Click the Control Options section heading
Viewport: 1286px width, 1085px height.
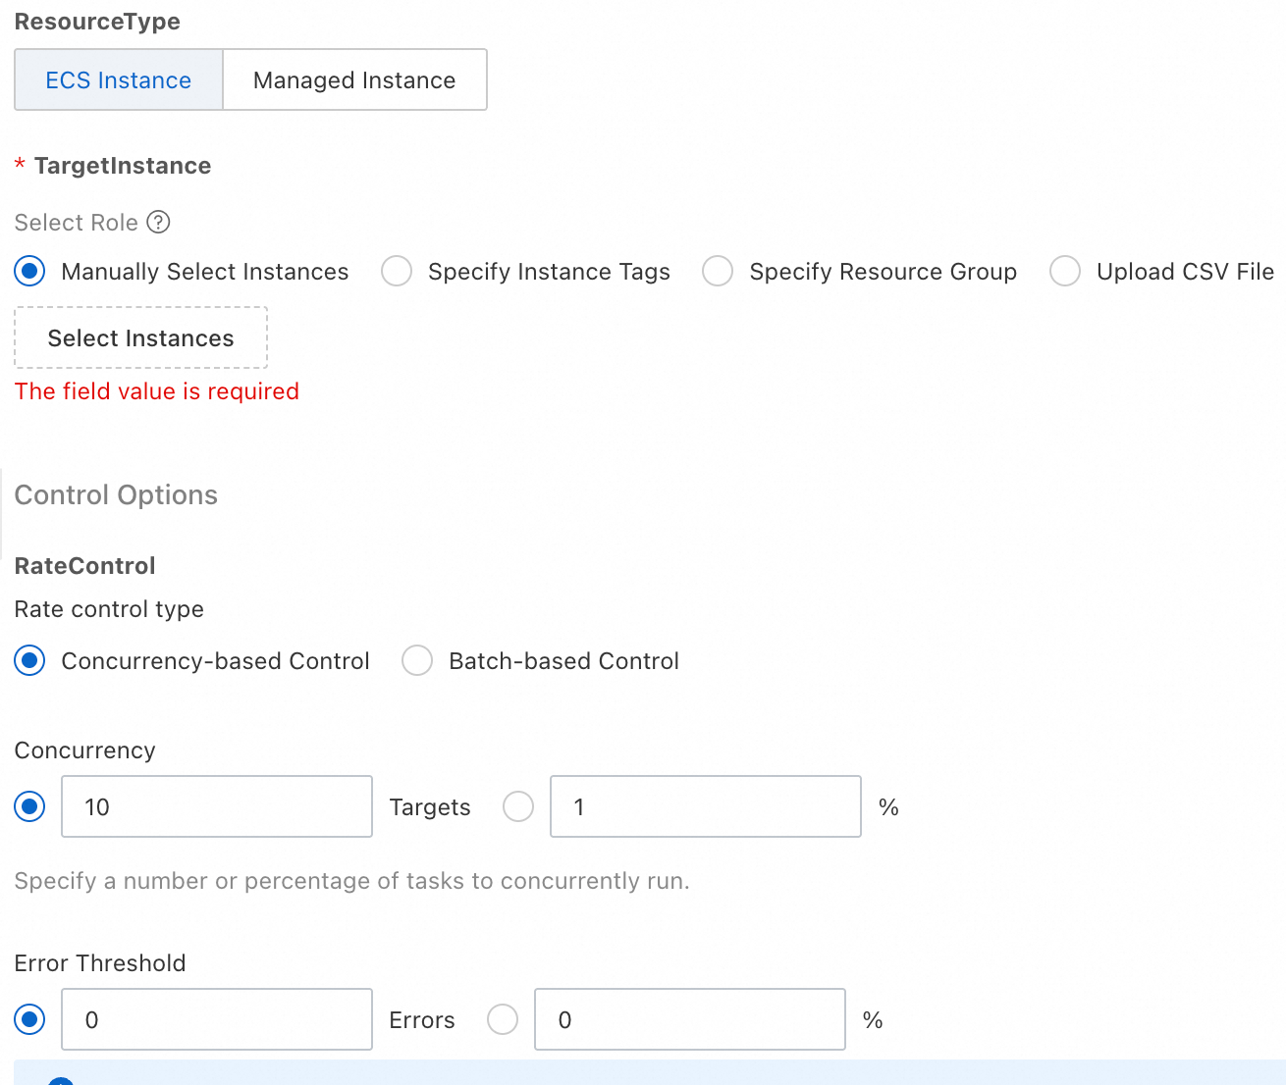point(116,495)
